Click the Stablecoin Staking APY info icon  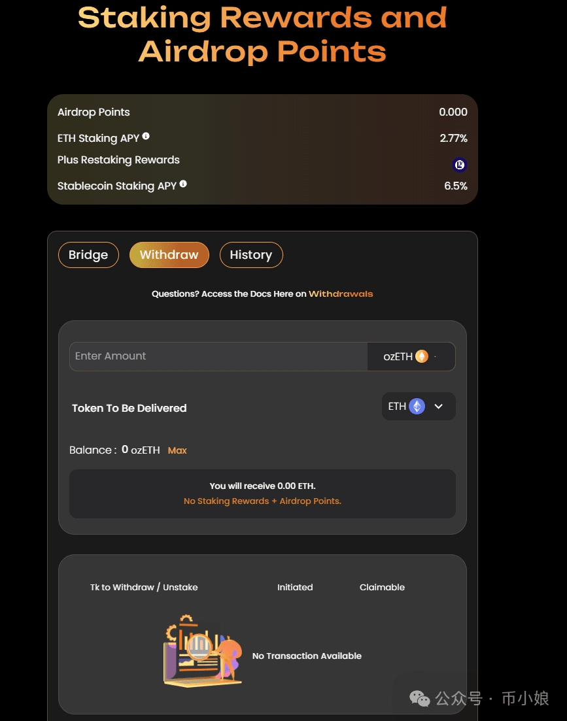(183, 184)
